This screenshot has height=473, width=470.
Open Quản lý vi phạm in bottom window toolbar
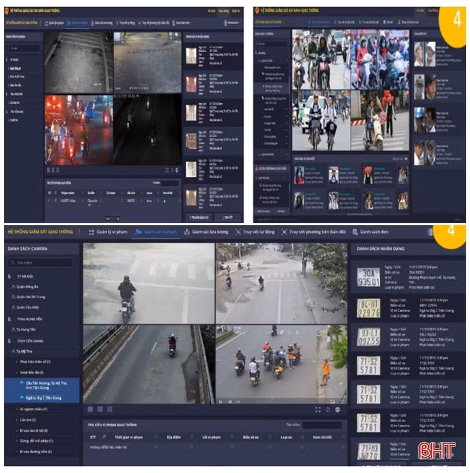(x=107, y=232)
